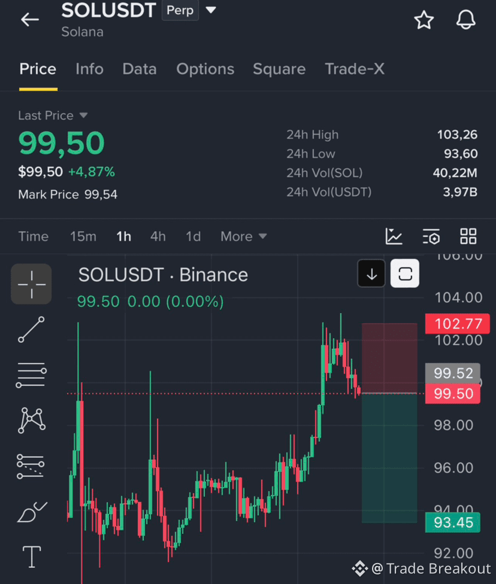
Task: Go back with the left arrow
Action: pyautogui.click(x=30, y=19)
